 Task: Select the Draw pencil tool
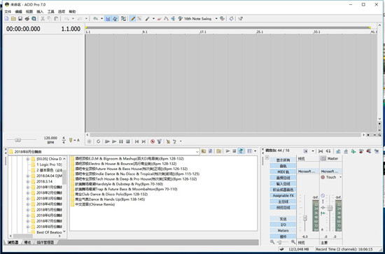[x=133, y=19]
